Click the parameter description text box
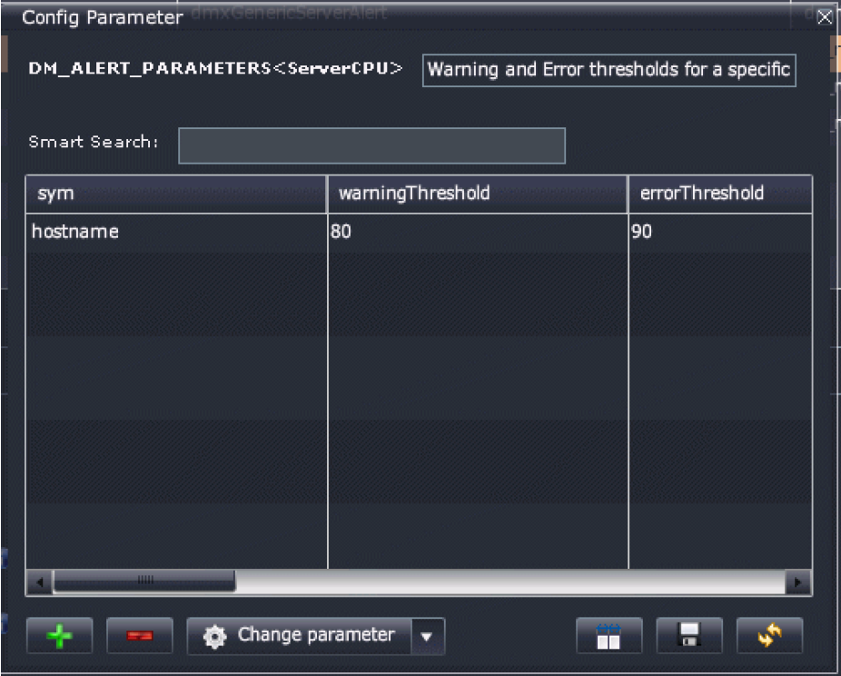The width and height of the screenshot is (841, 676). 608,70
